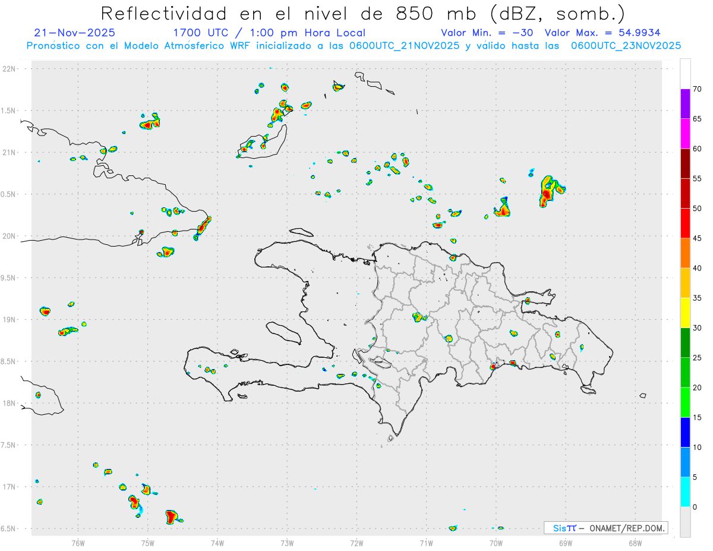Click the '73W' longitude label
Viewport: 713px width, 551px height.
287,543
